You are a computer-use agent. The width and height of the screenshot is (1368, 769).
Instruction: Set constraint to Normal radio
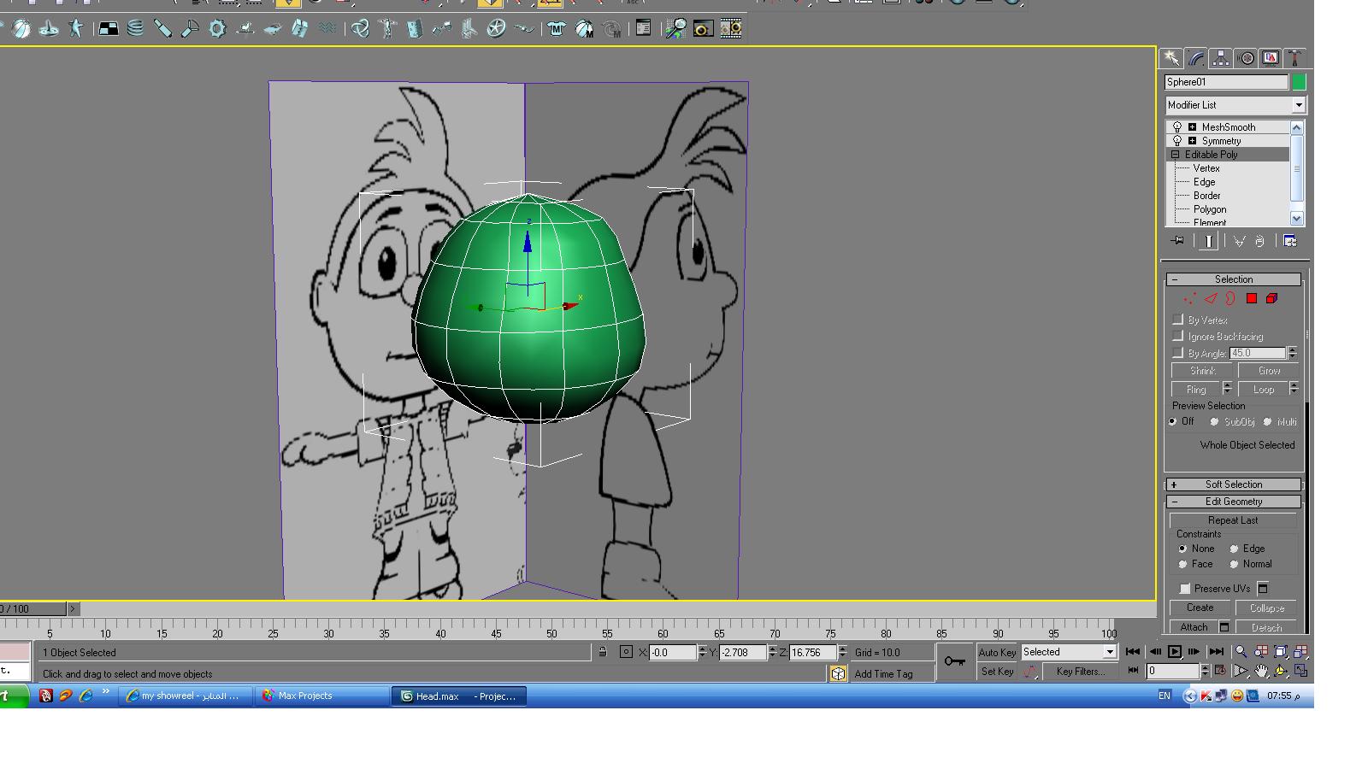[x=1234, y=564]
